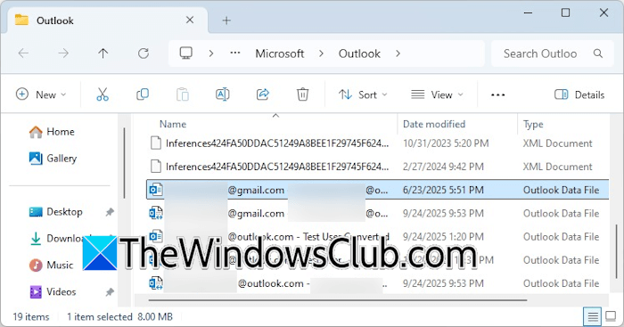Viewport: 624px width, 327px height.
Task: Click the search magnifier icon
Action: 598,53
